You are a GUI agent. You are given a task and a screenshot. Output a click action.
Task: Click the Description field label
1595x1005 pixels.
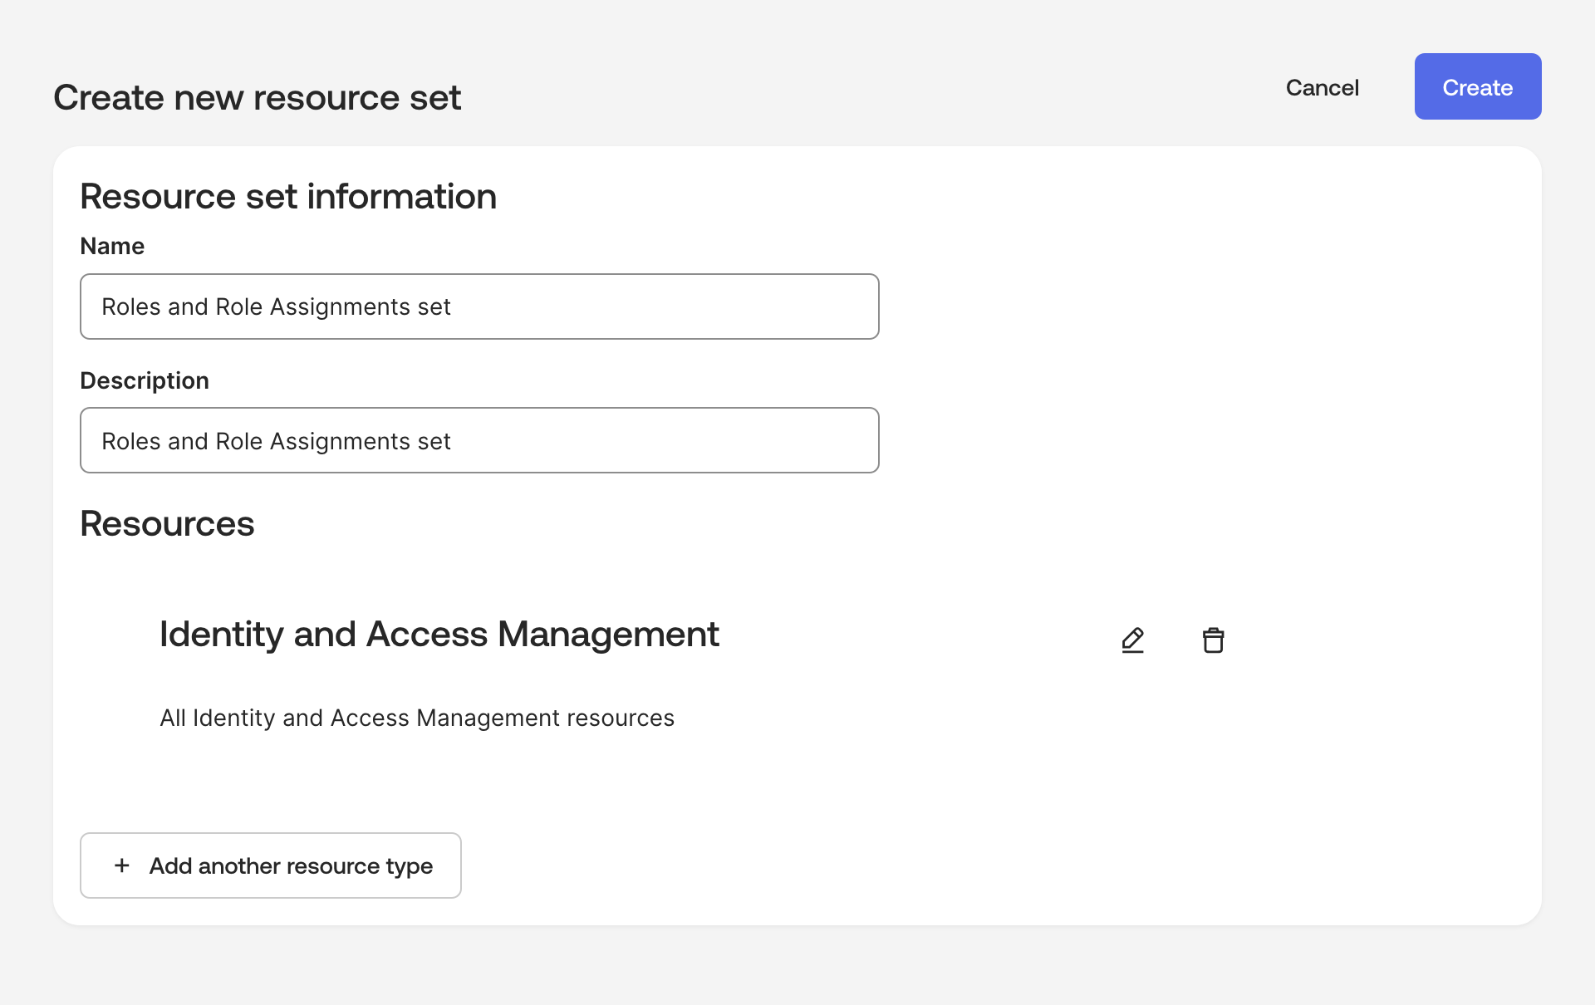click(x=145, y=381)
